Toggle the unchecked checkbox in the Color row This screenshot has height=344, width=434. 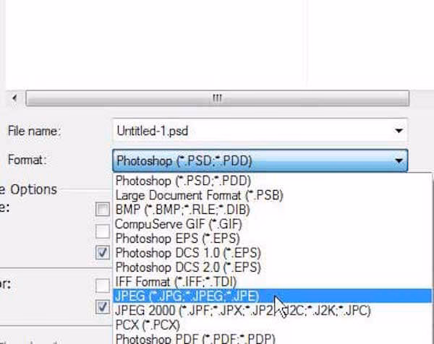103,285
